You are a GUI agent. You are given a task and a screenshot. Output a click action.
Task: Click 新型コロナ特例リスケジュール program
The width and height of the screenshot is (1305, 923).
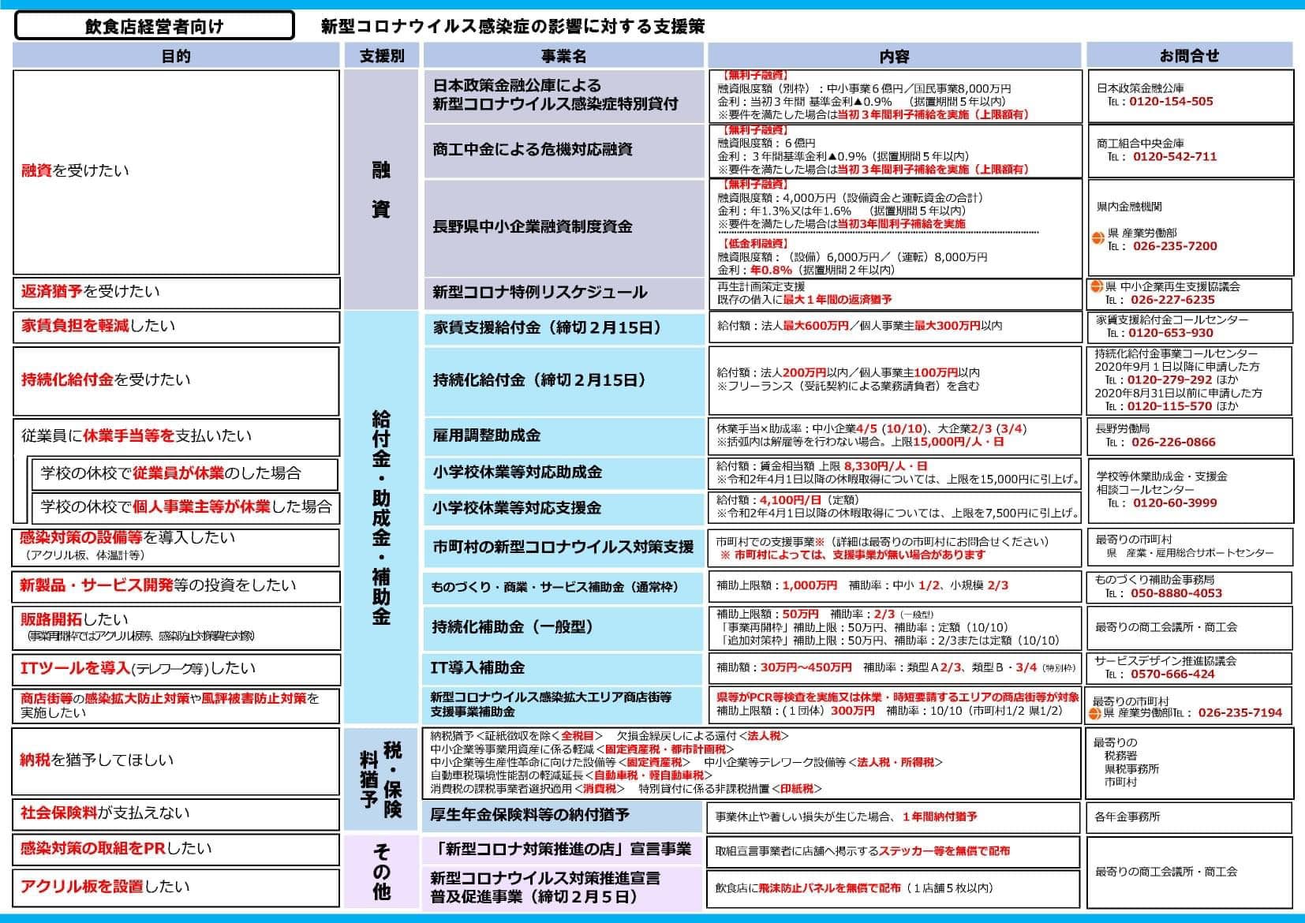563,293
